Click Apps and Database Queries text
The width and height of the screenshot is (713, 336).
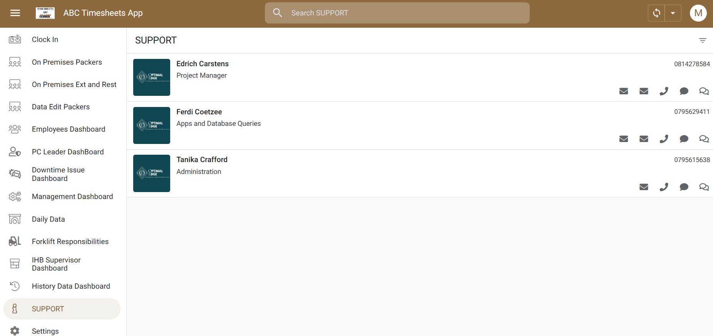(x=219, y=124)
